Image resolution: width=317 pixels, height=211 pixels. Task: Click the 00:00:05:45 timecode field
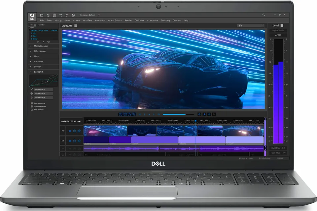(127, 114)
